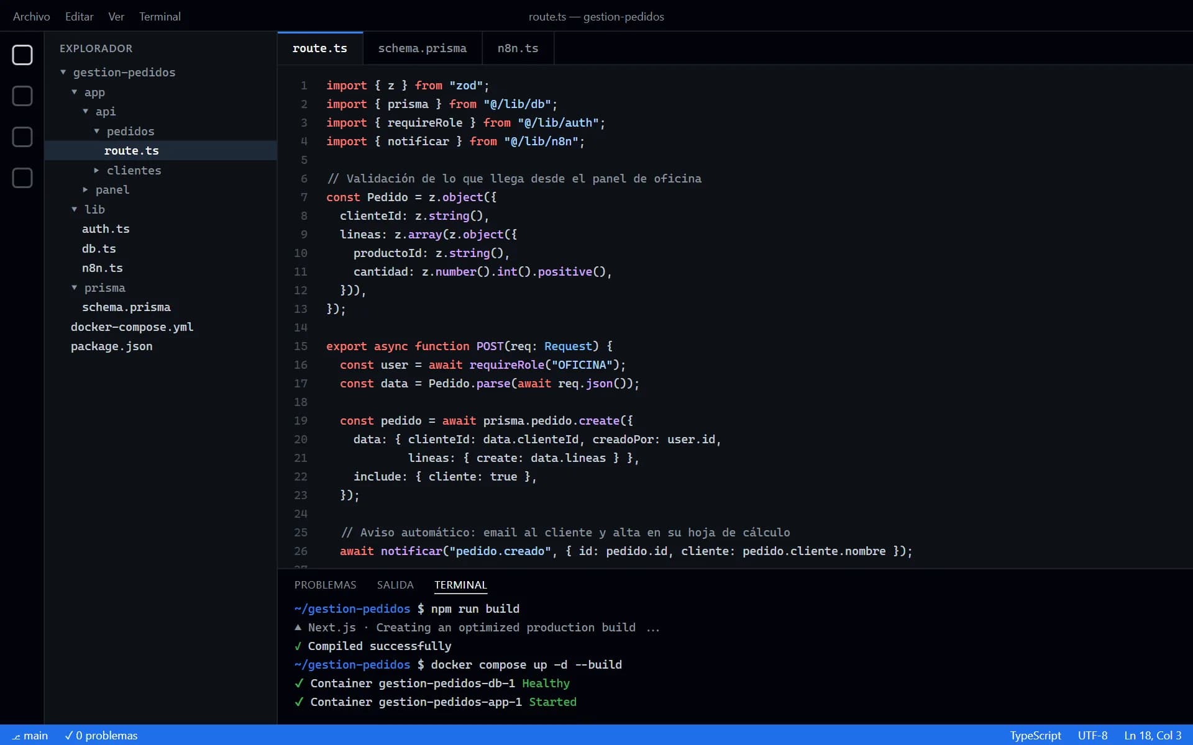Viewport: 1193px width, 745px height.
Task: Click the main branch indicator in status bar
Action: click(30, 735)
